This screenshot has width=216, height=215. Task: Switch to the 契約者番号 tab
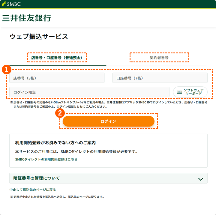(159, 58)
